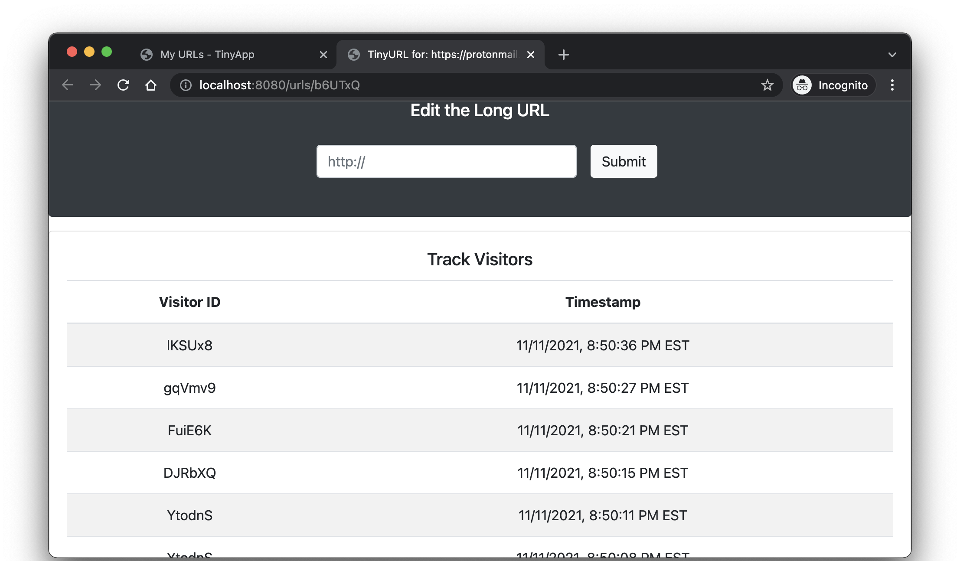Open Chrome's three-dot menu

[x=892, y=85]
